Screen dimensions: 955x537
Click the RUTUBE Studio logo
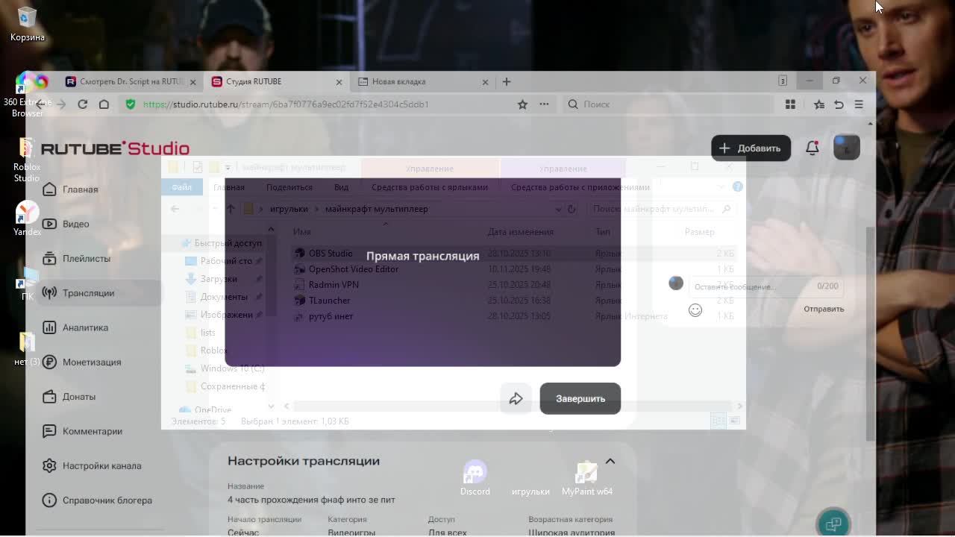(115, 148)
